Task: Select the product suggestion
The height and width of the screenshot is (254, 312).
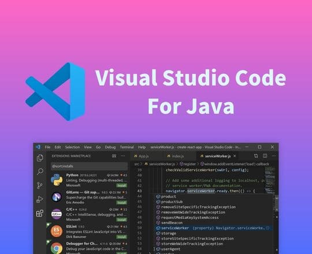Action: point(214,197)
